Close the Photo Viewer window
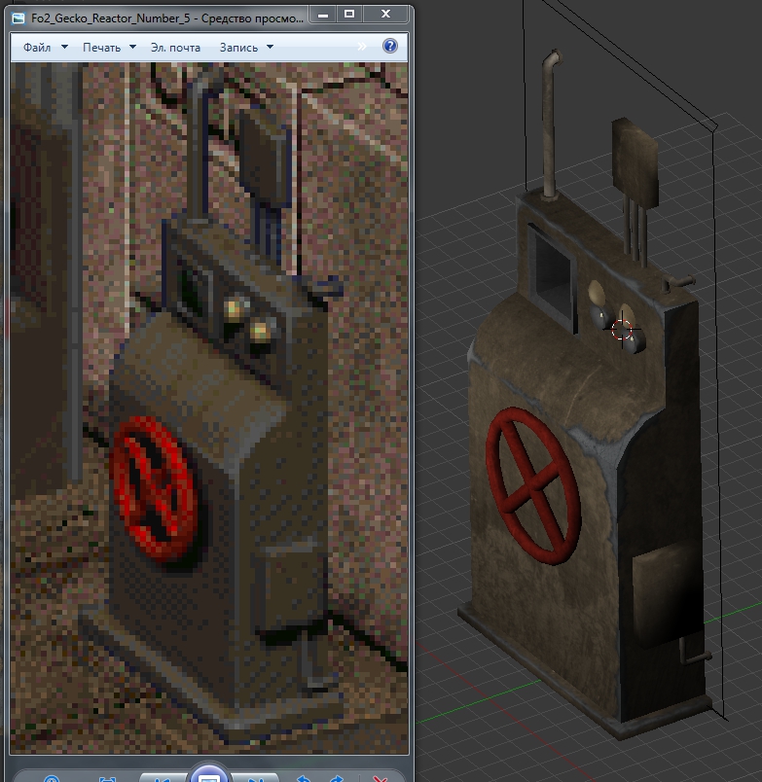Viewport: 762px width, 782px height. coord(385,15)
